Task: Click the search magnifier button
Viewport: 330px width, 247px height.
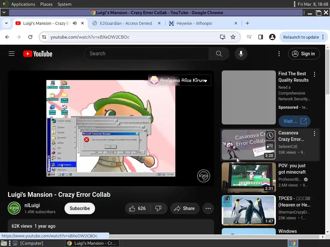Action: point(219,54)
